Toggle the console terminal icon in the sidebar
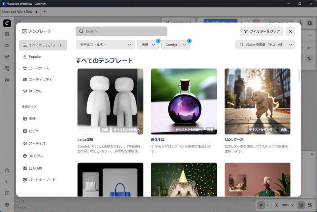Viewport: 317px width, 212px height. (7, 182)
